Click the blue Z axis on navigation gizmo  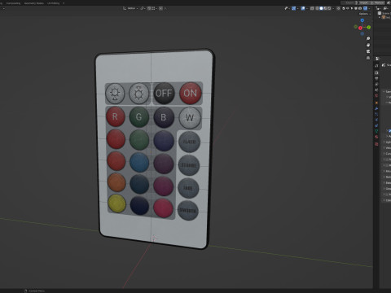coord(362,20)
